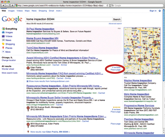Image resolution: width=165 pixels, height=137 pixels.
Task: Click the red C marker beside 6614 Boyd Avenue
Action: coord(28,125)
